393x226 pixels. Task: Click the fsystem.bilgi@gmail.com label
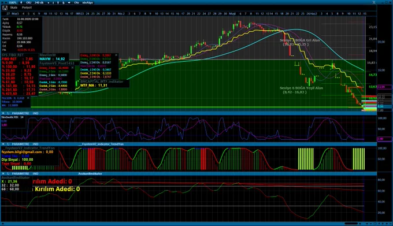pyautogui.click(x=27, y=152)
